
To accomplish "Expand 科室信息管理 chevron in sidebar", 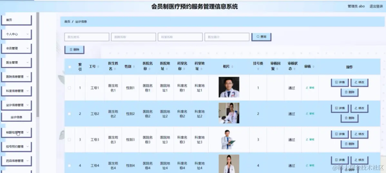I will (x=28, y=91).
